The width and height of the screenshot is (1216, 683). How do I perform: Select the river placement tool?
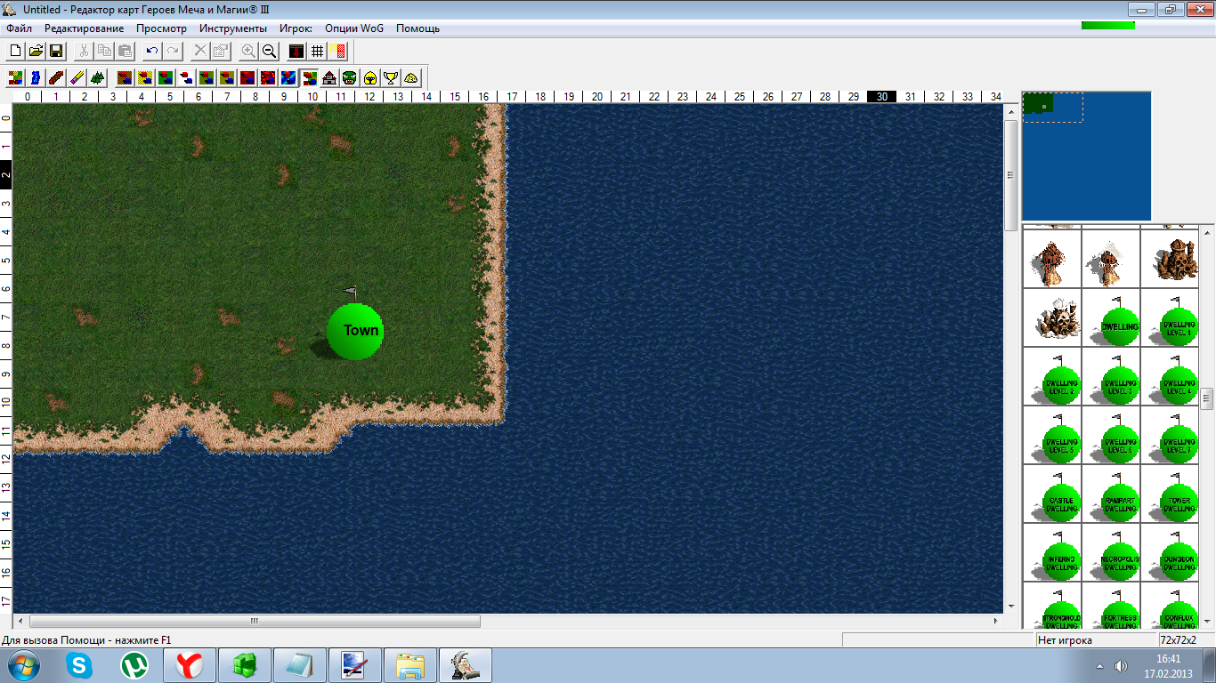click(36, 77)
